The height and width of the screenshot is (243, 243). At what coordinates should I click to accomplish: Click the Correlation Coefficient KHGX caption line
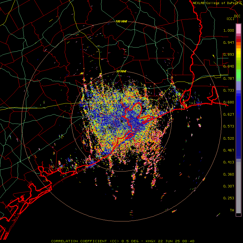[123, 241]
